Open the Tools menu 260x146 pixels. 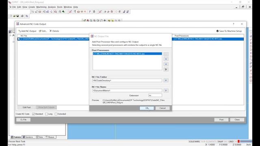[x=60, y=7]
